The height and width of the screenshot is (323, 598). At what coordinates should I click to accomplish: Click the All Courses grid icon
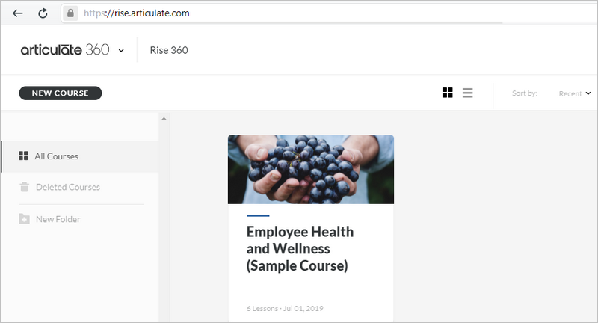[23, 156]
